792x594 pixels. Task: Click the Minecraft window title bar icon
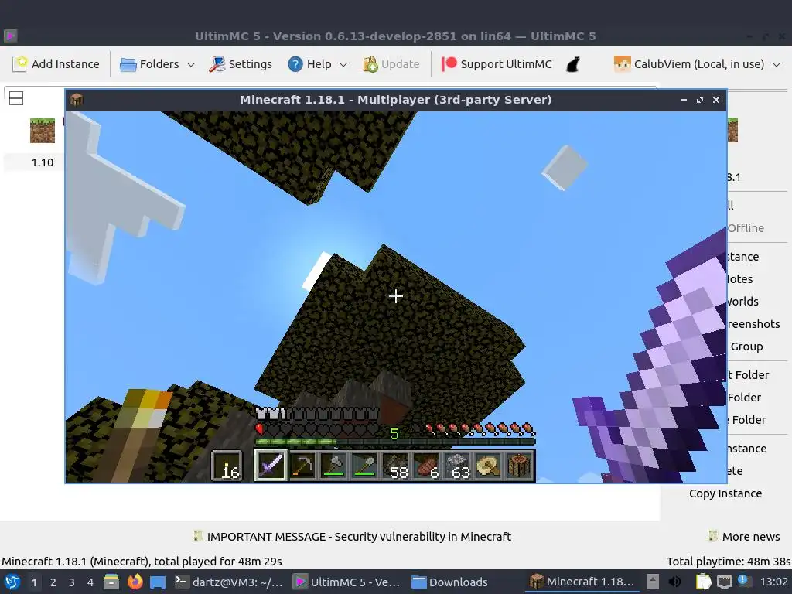click(77, 100)
